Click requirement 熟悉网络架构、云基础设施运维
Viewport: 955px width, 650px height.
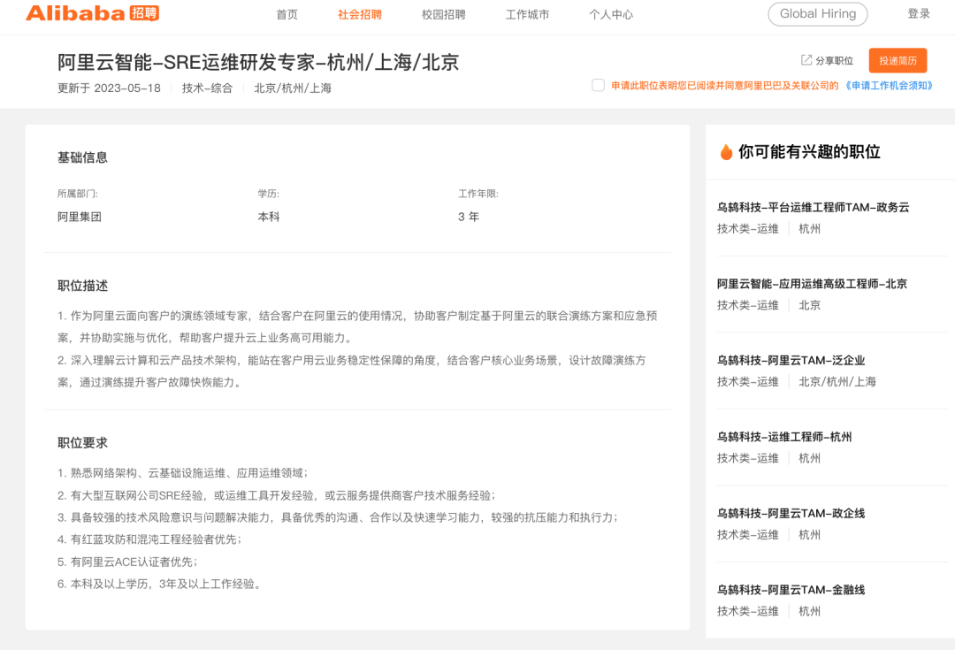click(183, 473)
